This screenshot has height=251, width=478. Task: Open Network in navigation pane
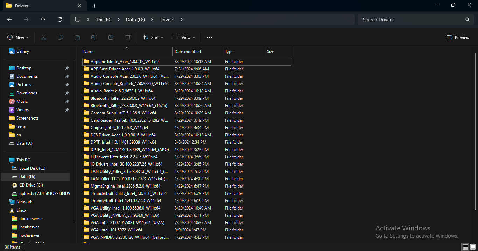pyautogui.click(x=24, y=202)
